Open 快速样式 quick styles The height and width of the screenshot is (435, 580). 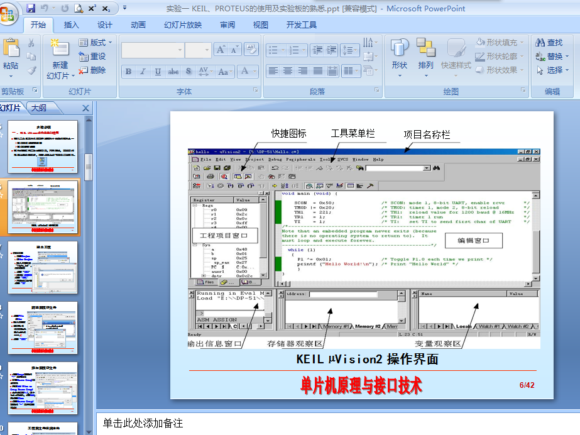(456, 58)
